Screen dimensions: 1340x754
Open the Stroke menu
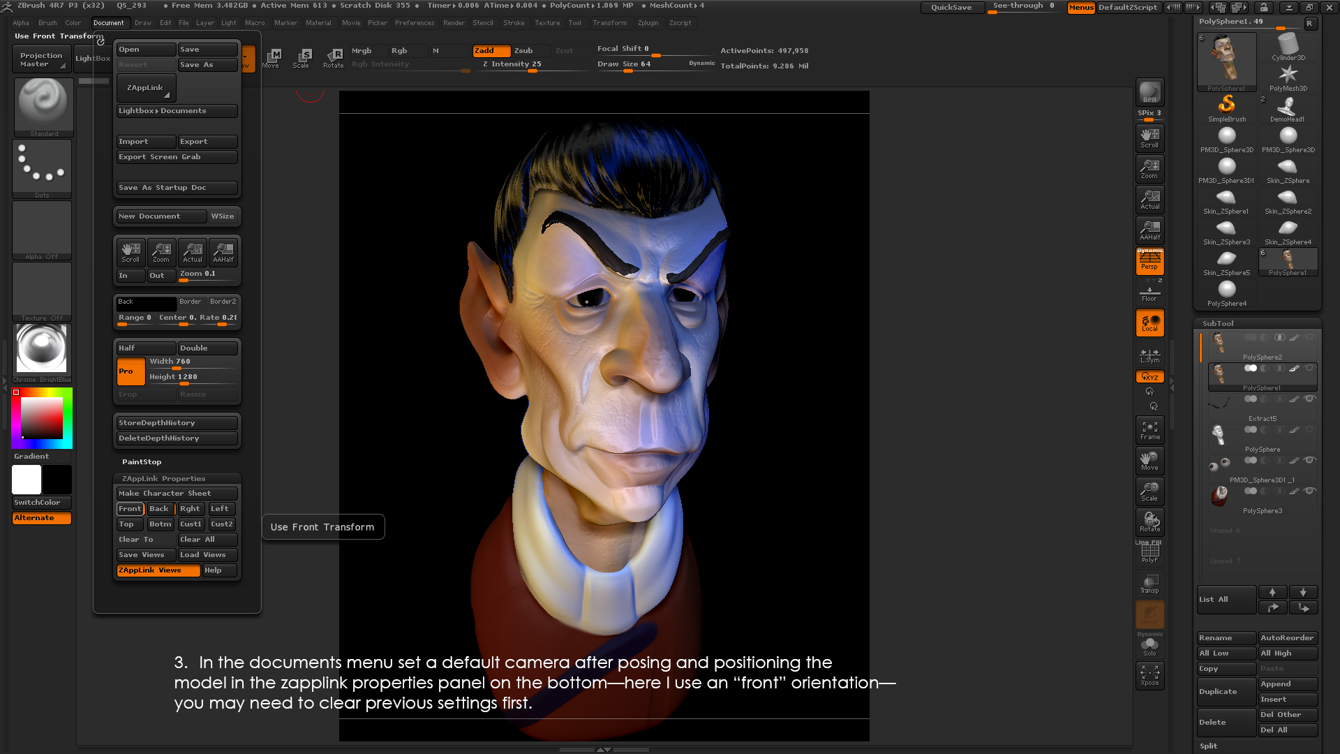pos(514,23)
